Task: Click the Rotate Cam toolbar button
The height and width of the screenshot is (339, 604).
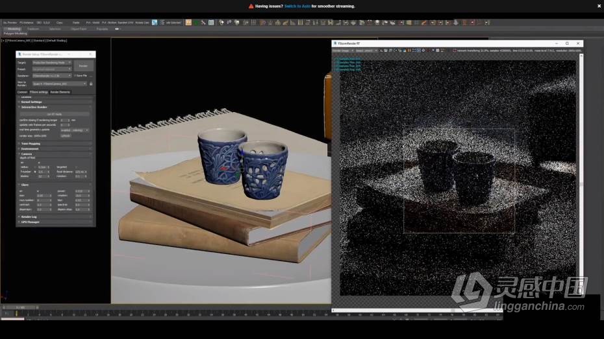Action: pyautogui.click(x=142, y=23)
